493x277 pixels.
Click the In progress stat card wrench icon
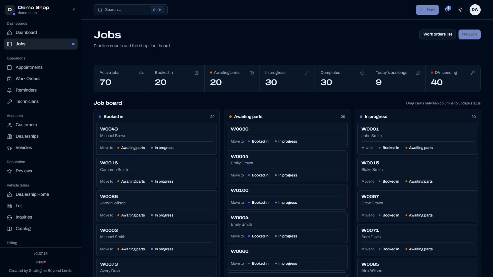pyautogui.click(x=307, y=73)
